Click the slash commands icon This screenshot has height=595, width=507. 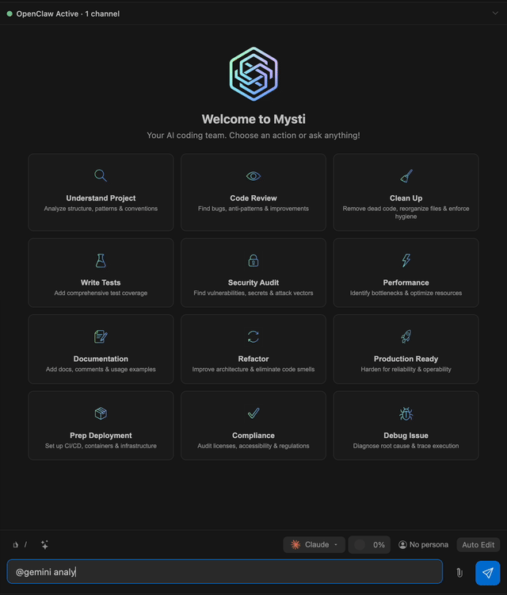(x=26, y=544)
